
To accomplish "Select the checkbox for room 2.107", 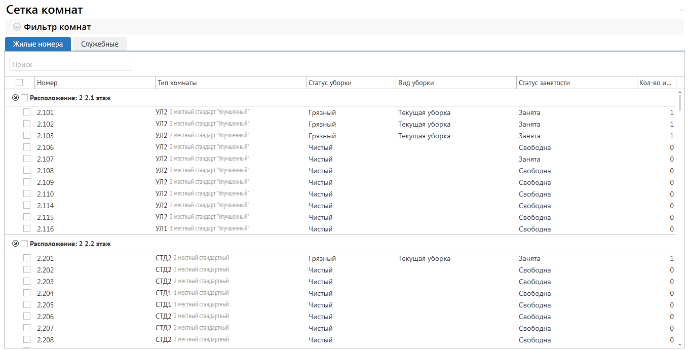I will (x=27, y=159).
